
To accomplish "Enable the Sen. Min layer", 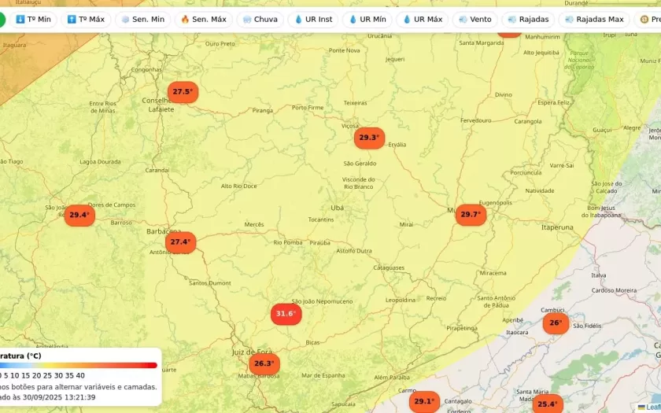I will click(142, 19).
